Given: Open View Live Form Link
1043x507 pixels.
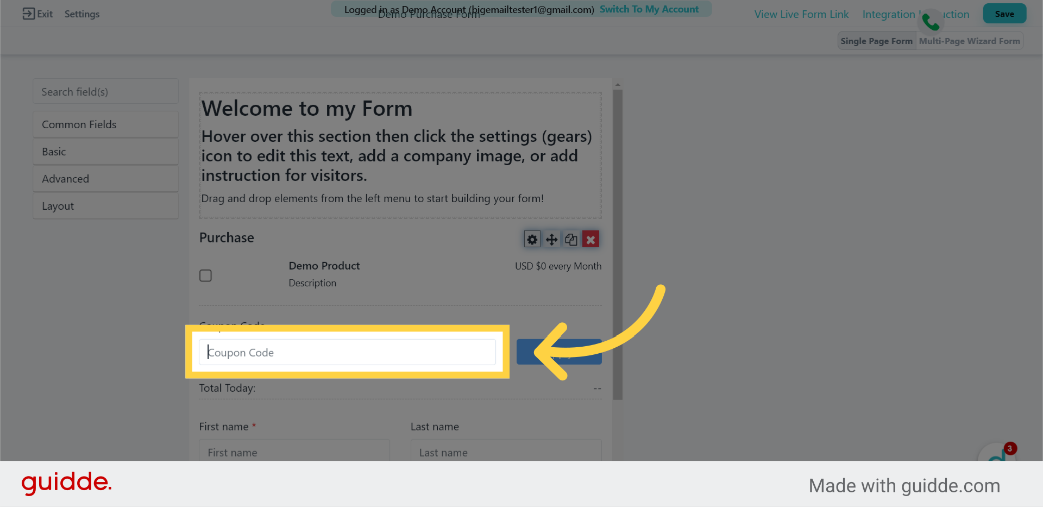Looking at the screenshot, I should coord(801,14).
